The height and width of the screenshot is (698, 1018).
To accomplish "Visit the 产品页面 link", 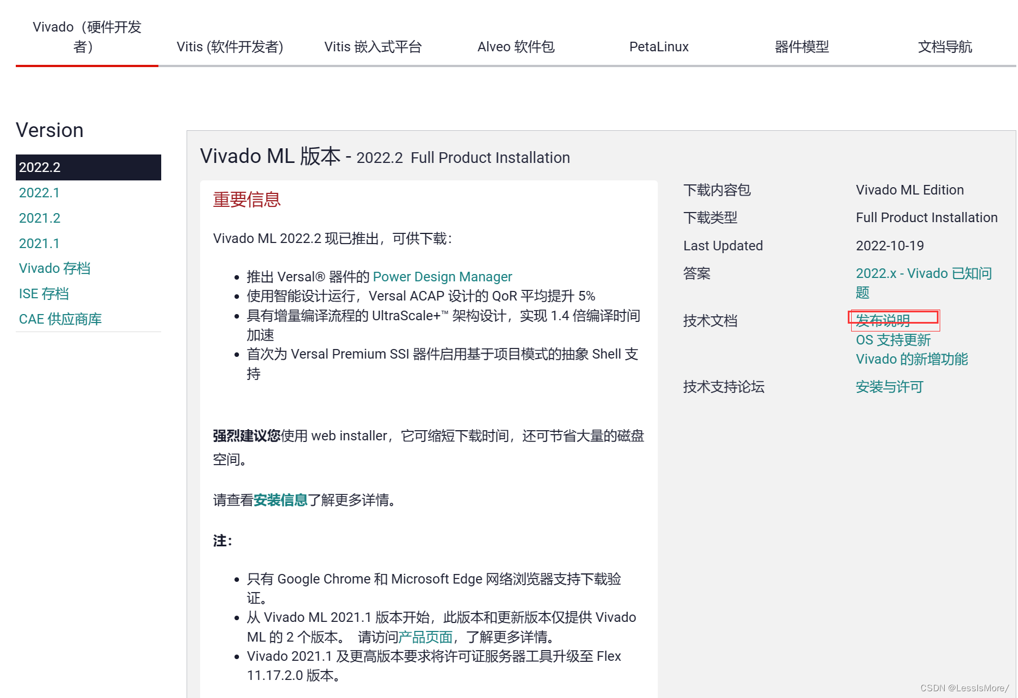I will coord(426,637).
